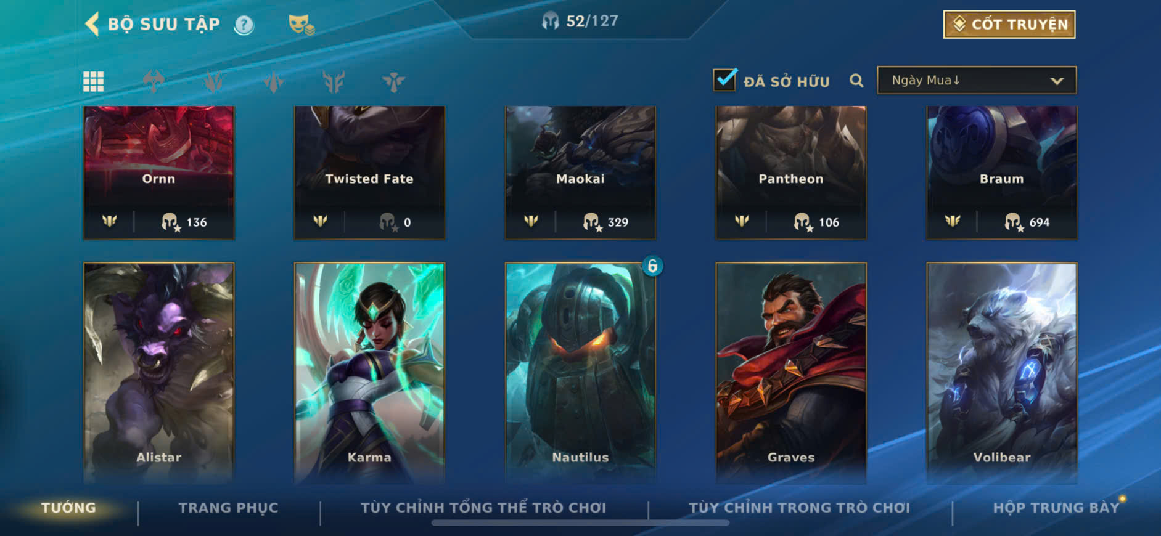Viewport: 1161px width, 536px height.
Task: Go back using the Bộ Sưu Tập arrow
Action: 92,25
